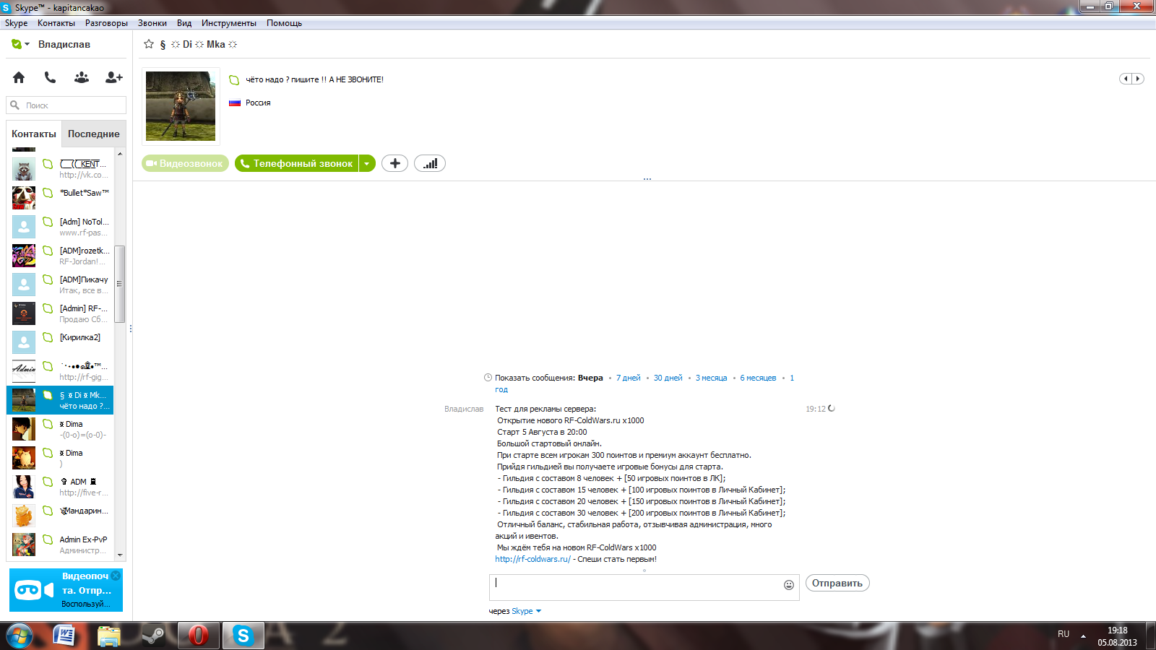This screenshot has height=650, width=1156.
Task: Close the Видеопочта promo banner
Action: (x=116, y=576)
